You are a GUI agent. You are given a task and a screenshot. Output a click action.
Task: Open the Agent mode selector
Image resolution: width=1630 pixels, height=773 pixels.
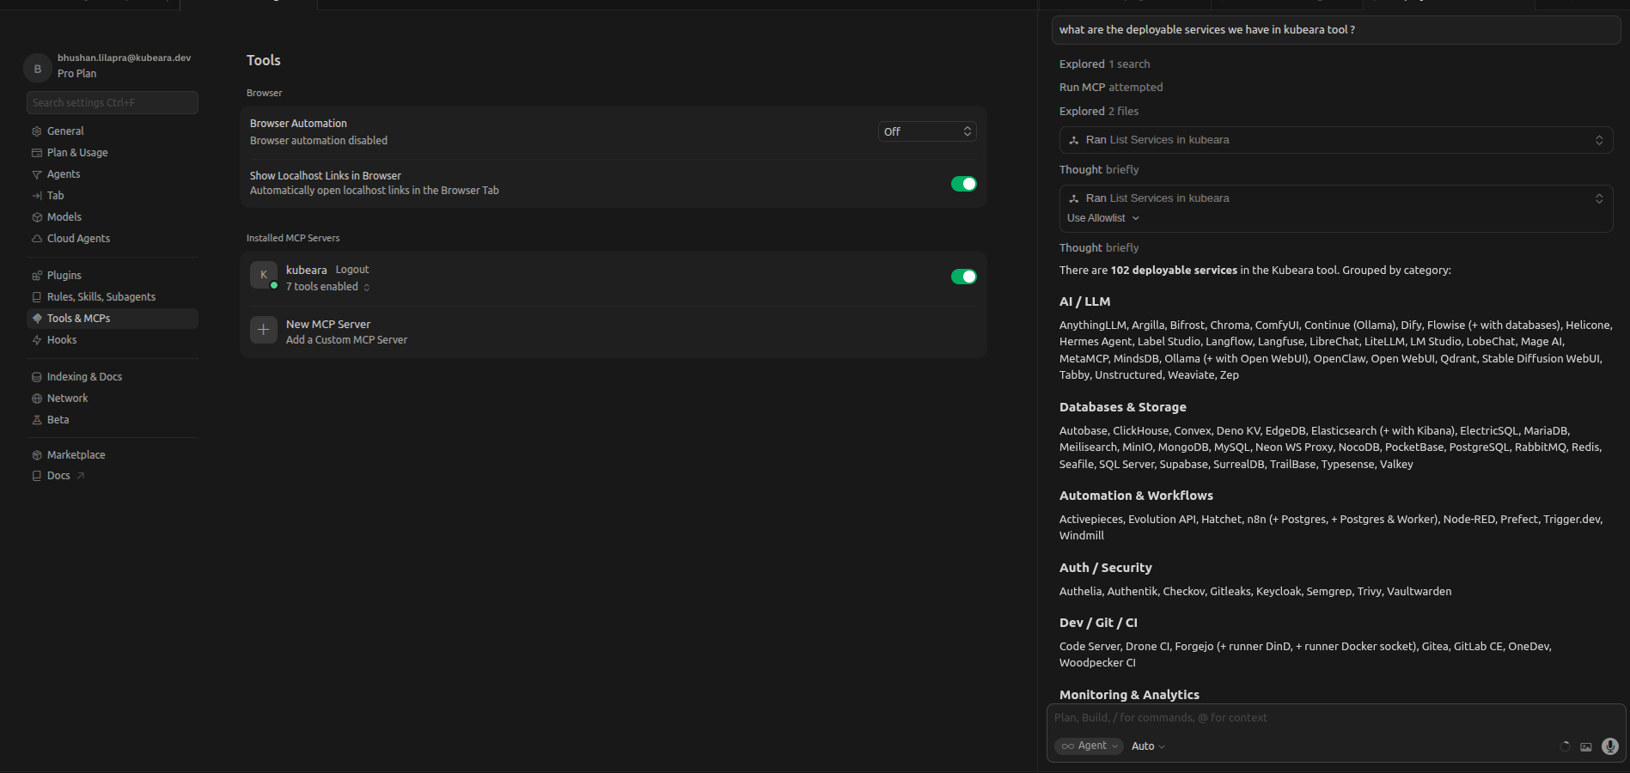coord(1089,746)
